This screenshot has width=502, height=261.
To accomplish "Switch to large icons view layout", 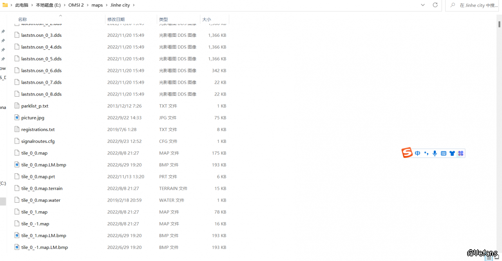I will tap(496, 258).
